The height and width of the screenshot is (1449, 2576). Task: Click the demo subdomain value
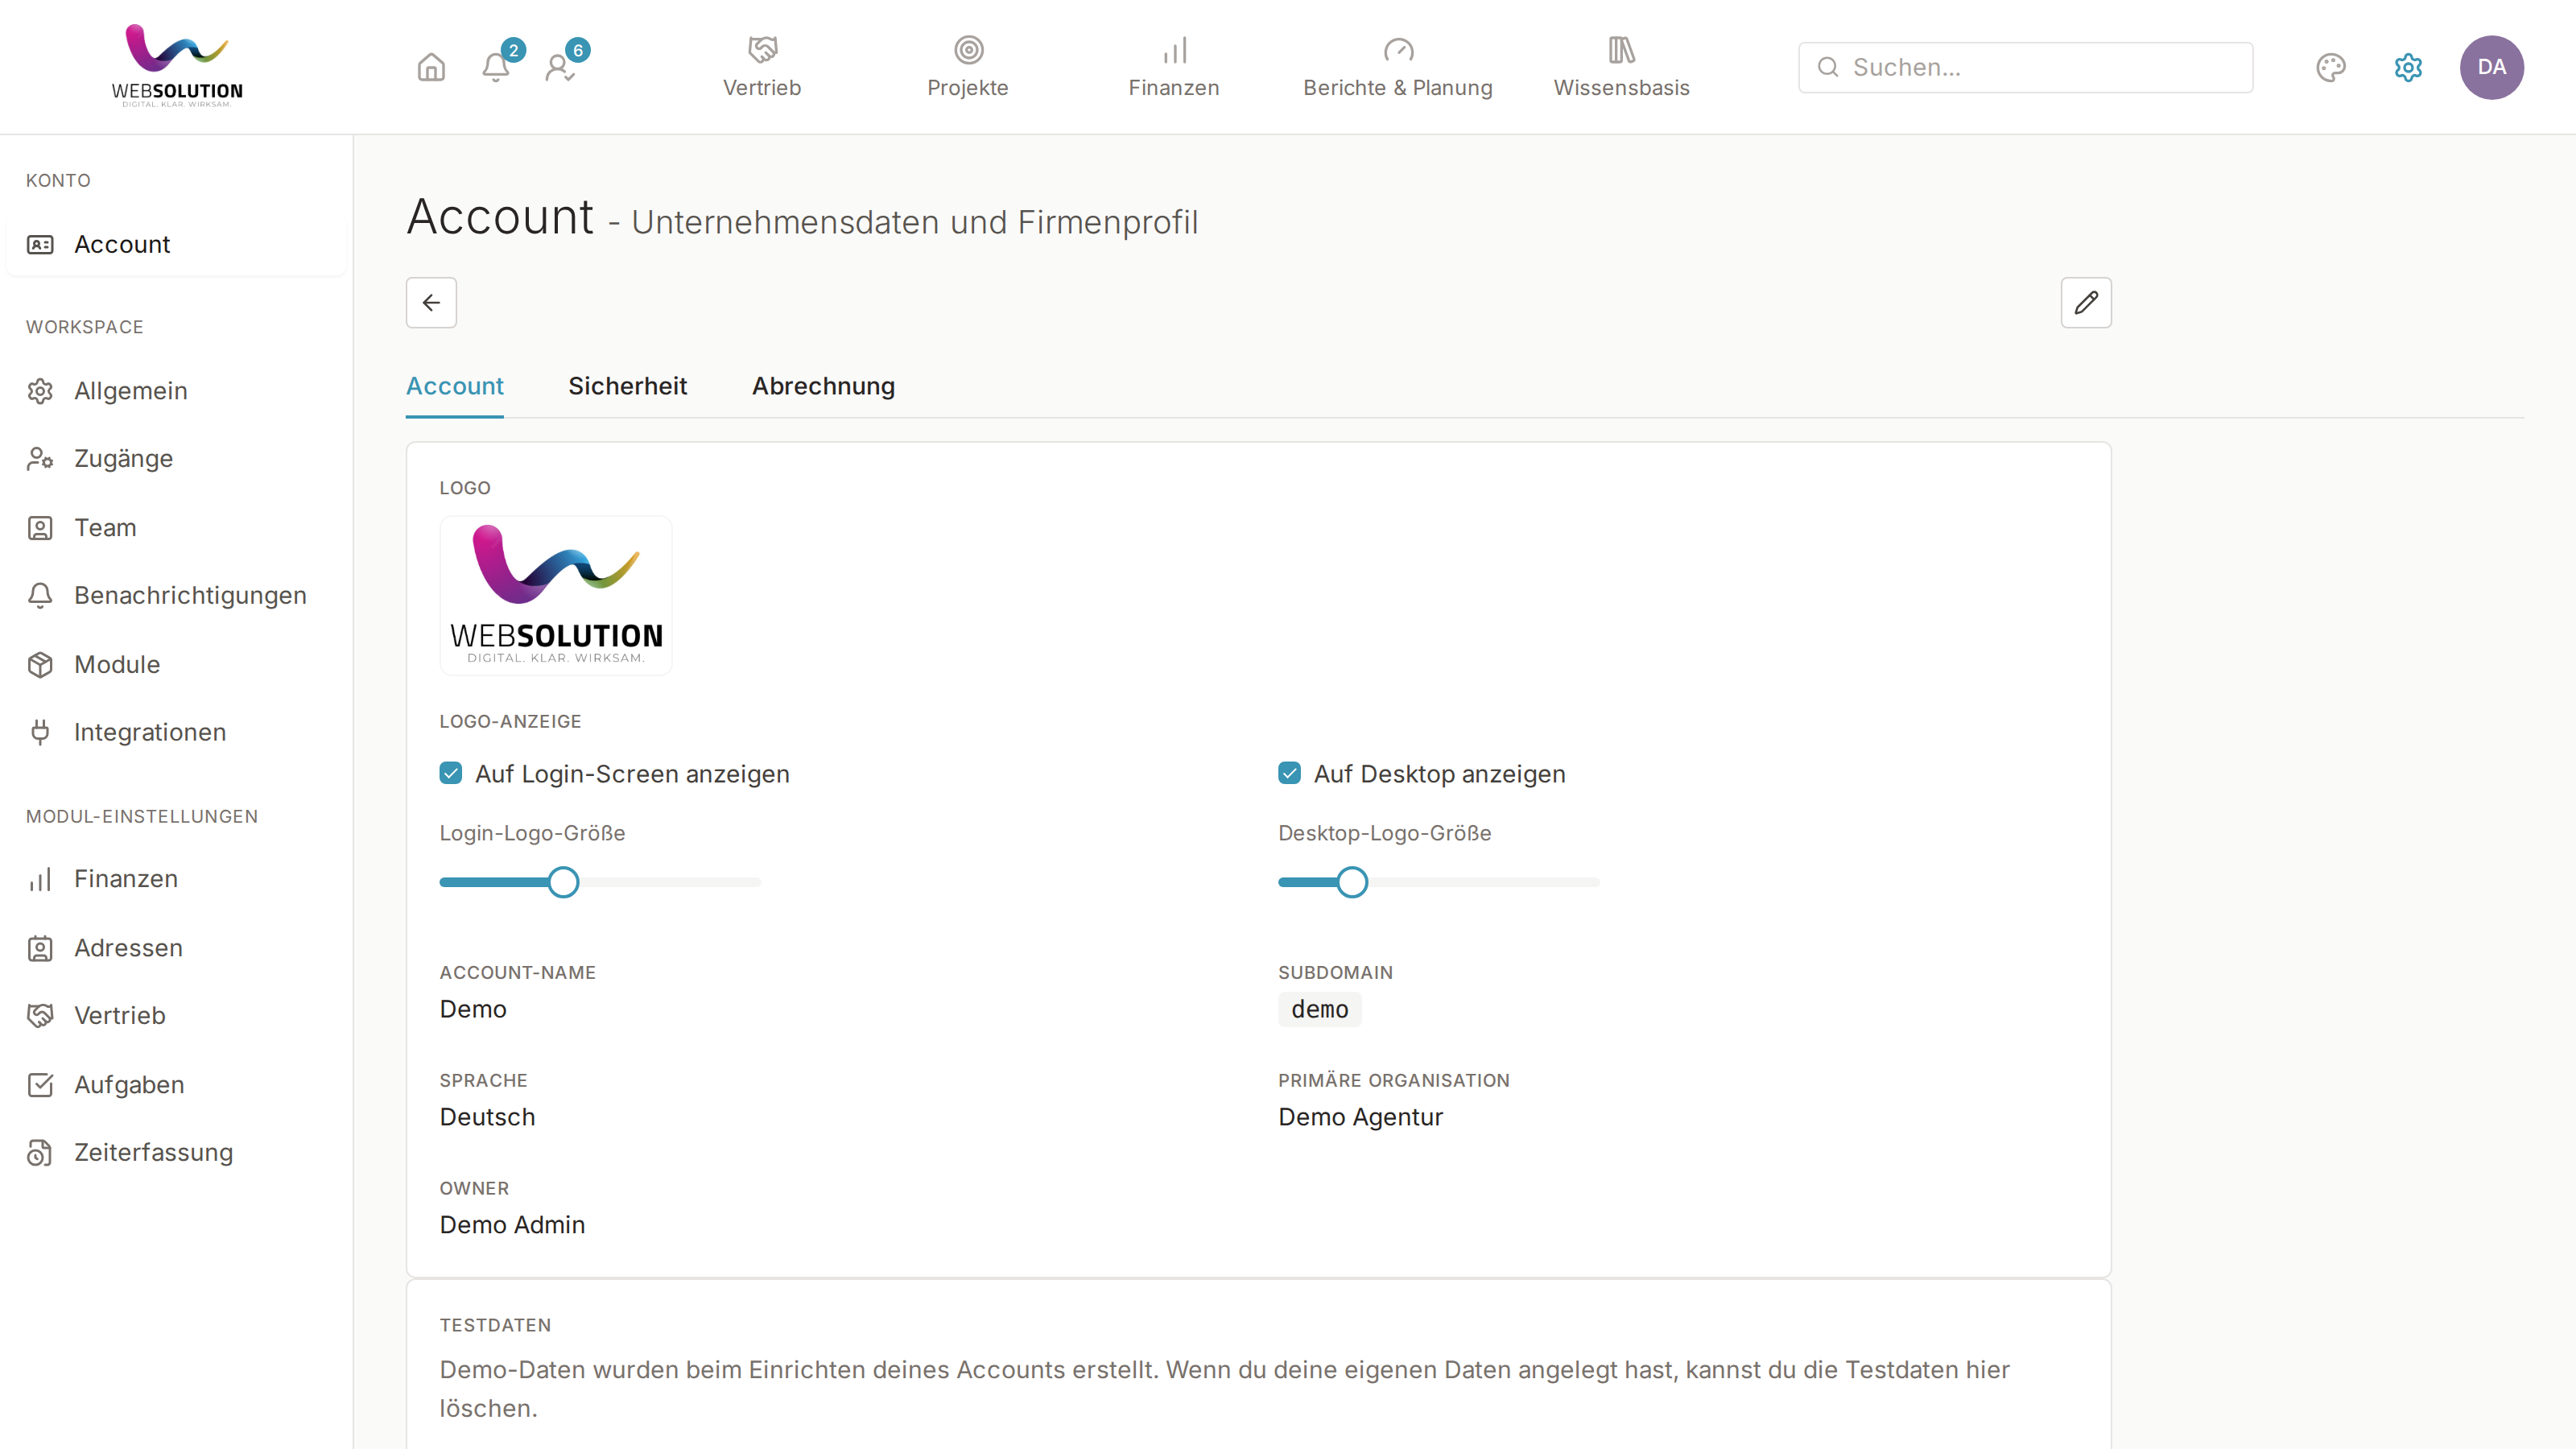tap(1319, 1009)
